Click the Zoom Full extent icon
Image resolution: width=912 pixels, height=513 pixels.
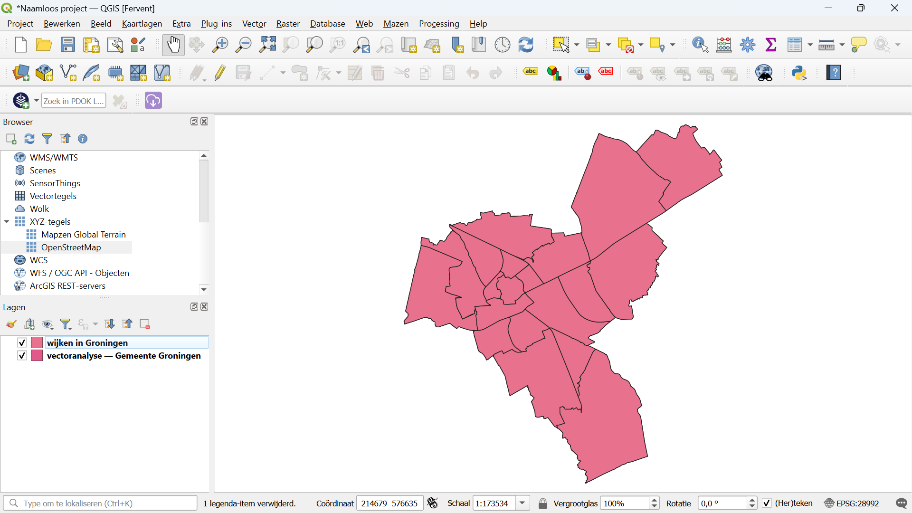click(267, 45)
